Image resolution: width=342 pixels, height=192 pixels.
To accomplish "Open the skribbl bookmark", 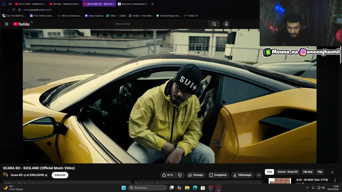I will pos(141,16).
